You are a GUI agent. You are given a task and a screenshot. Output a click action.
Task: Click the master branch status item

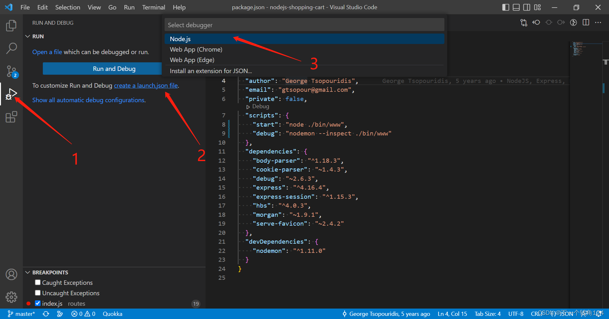(x=21, y=314)
